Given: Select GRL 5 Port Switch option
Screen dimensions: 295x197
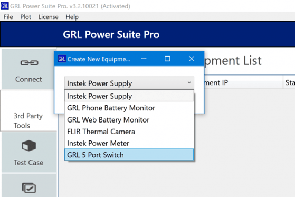Looking at the screenshot, I should point(129,155).
